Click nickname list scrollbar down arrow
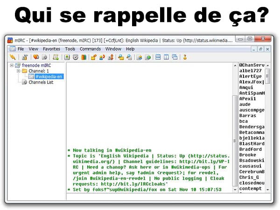 pyautogui.click(x=267, y=189)
